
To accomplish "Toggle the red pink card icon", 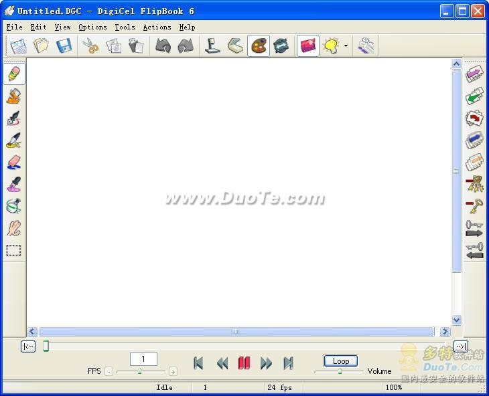I will (308, 46).
